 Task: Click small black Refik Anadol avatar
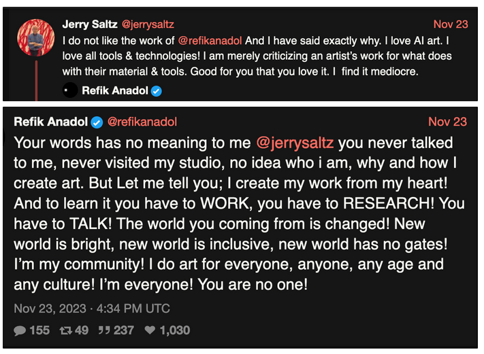point(67,90)
